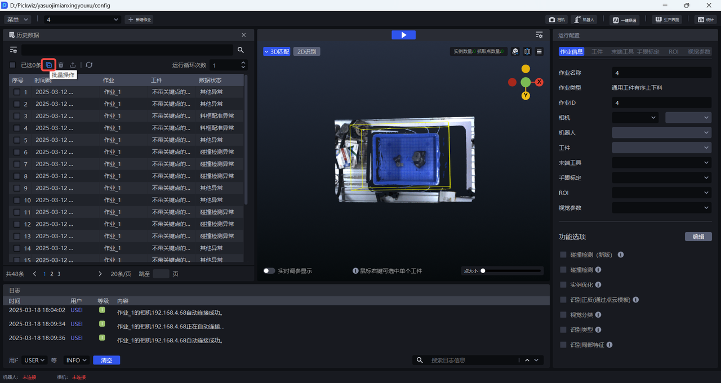Click the refresh icon in history data toolbar
The height and width of the screenshot is (383, 721).
[x=89, y=65]
